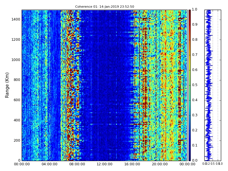The height and width of the screenshot is (171, 228).
Task: Click the blue coherence profile line plot
Action: (213, 85)
